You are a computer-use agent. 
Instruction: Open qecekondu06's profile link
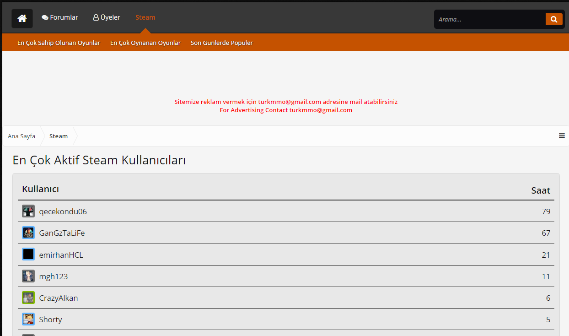(63, 211)
